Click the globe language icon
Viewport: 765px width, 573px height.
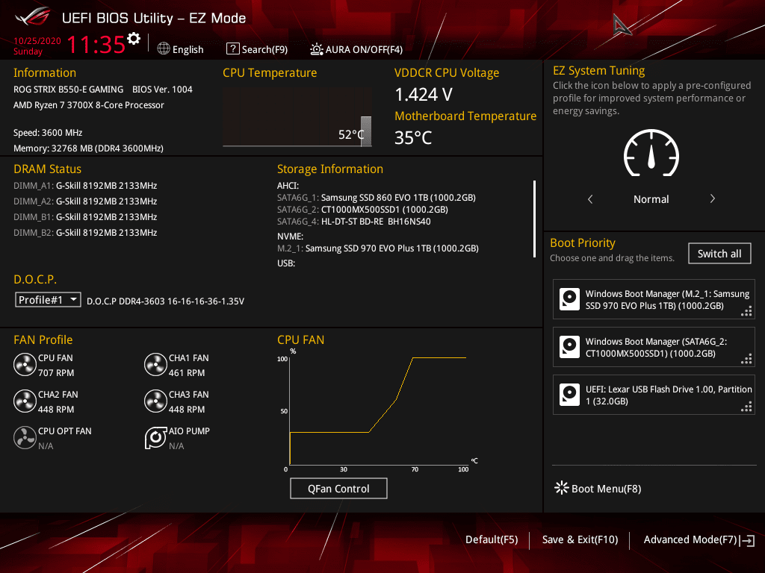(x=164, y=48)
